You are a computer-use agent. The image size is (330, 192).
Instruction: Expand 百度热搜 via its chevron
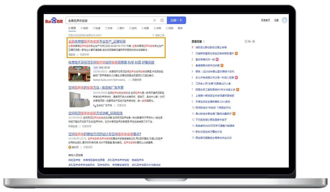(x=204, y=41)
